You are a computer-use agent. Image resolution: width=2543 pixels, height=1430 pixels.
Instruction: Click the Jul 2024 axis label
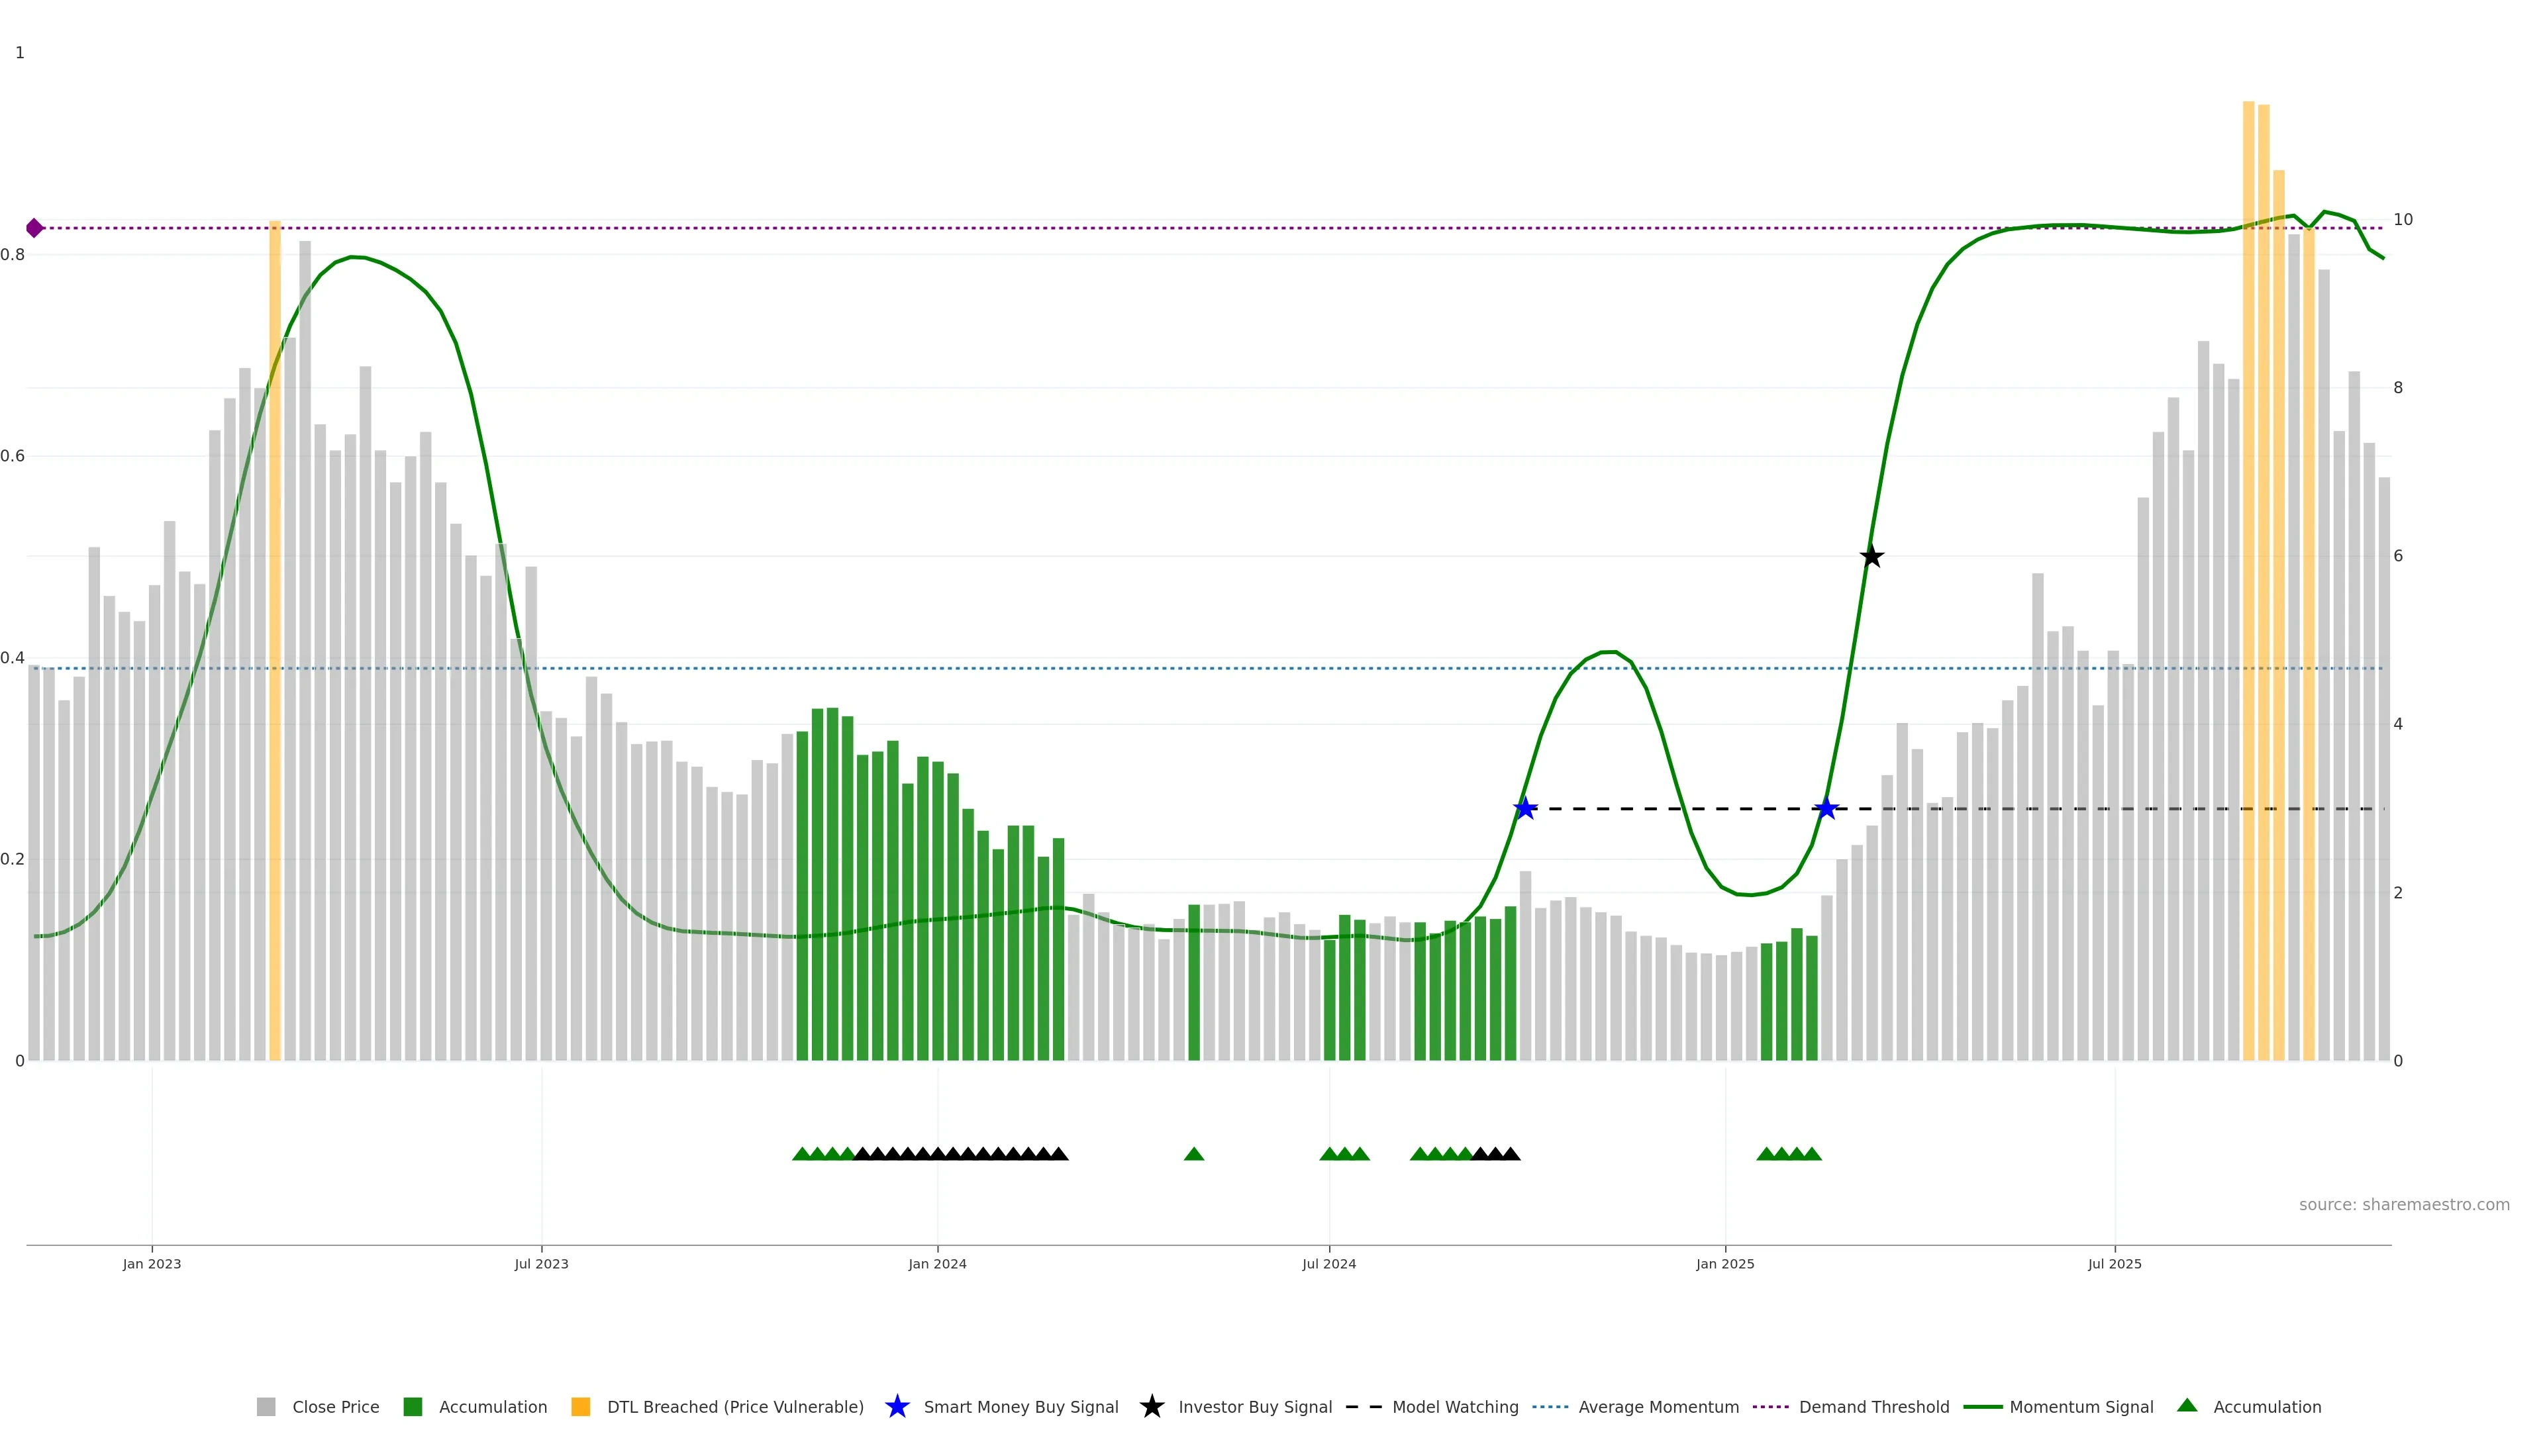tap(1328, 1263)
